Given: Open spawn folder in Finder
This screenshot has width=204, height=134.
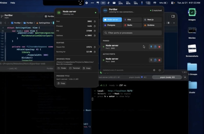Looking at the screenshot, I should click(62, 68).
